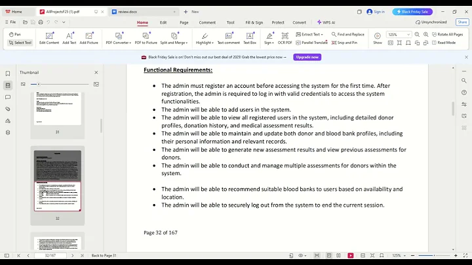Use Snip and Pin tool

point(344,43)
